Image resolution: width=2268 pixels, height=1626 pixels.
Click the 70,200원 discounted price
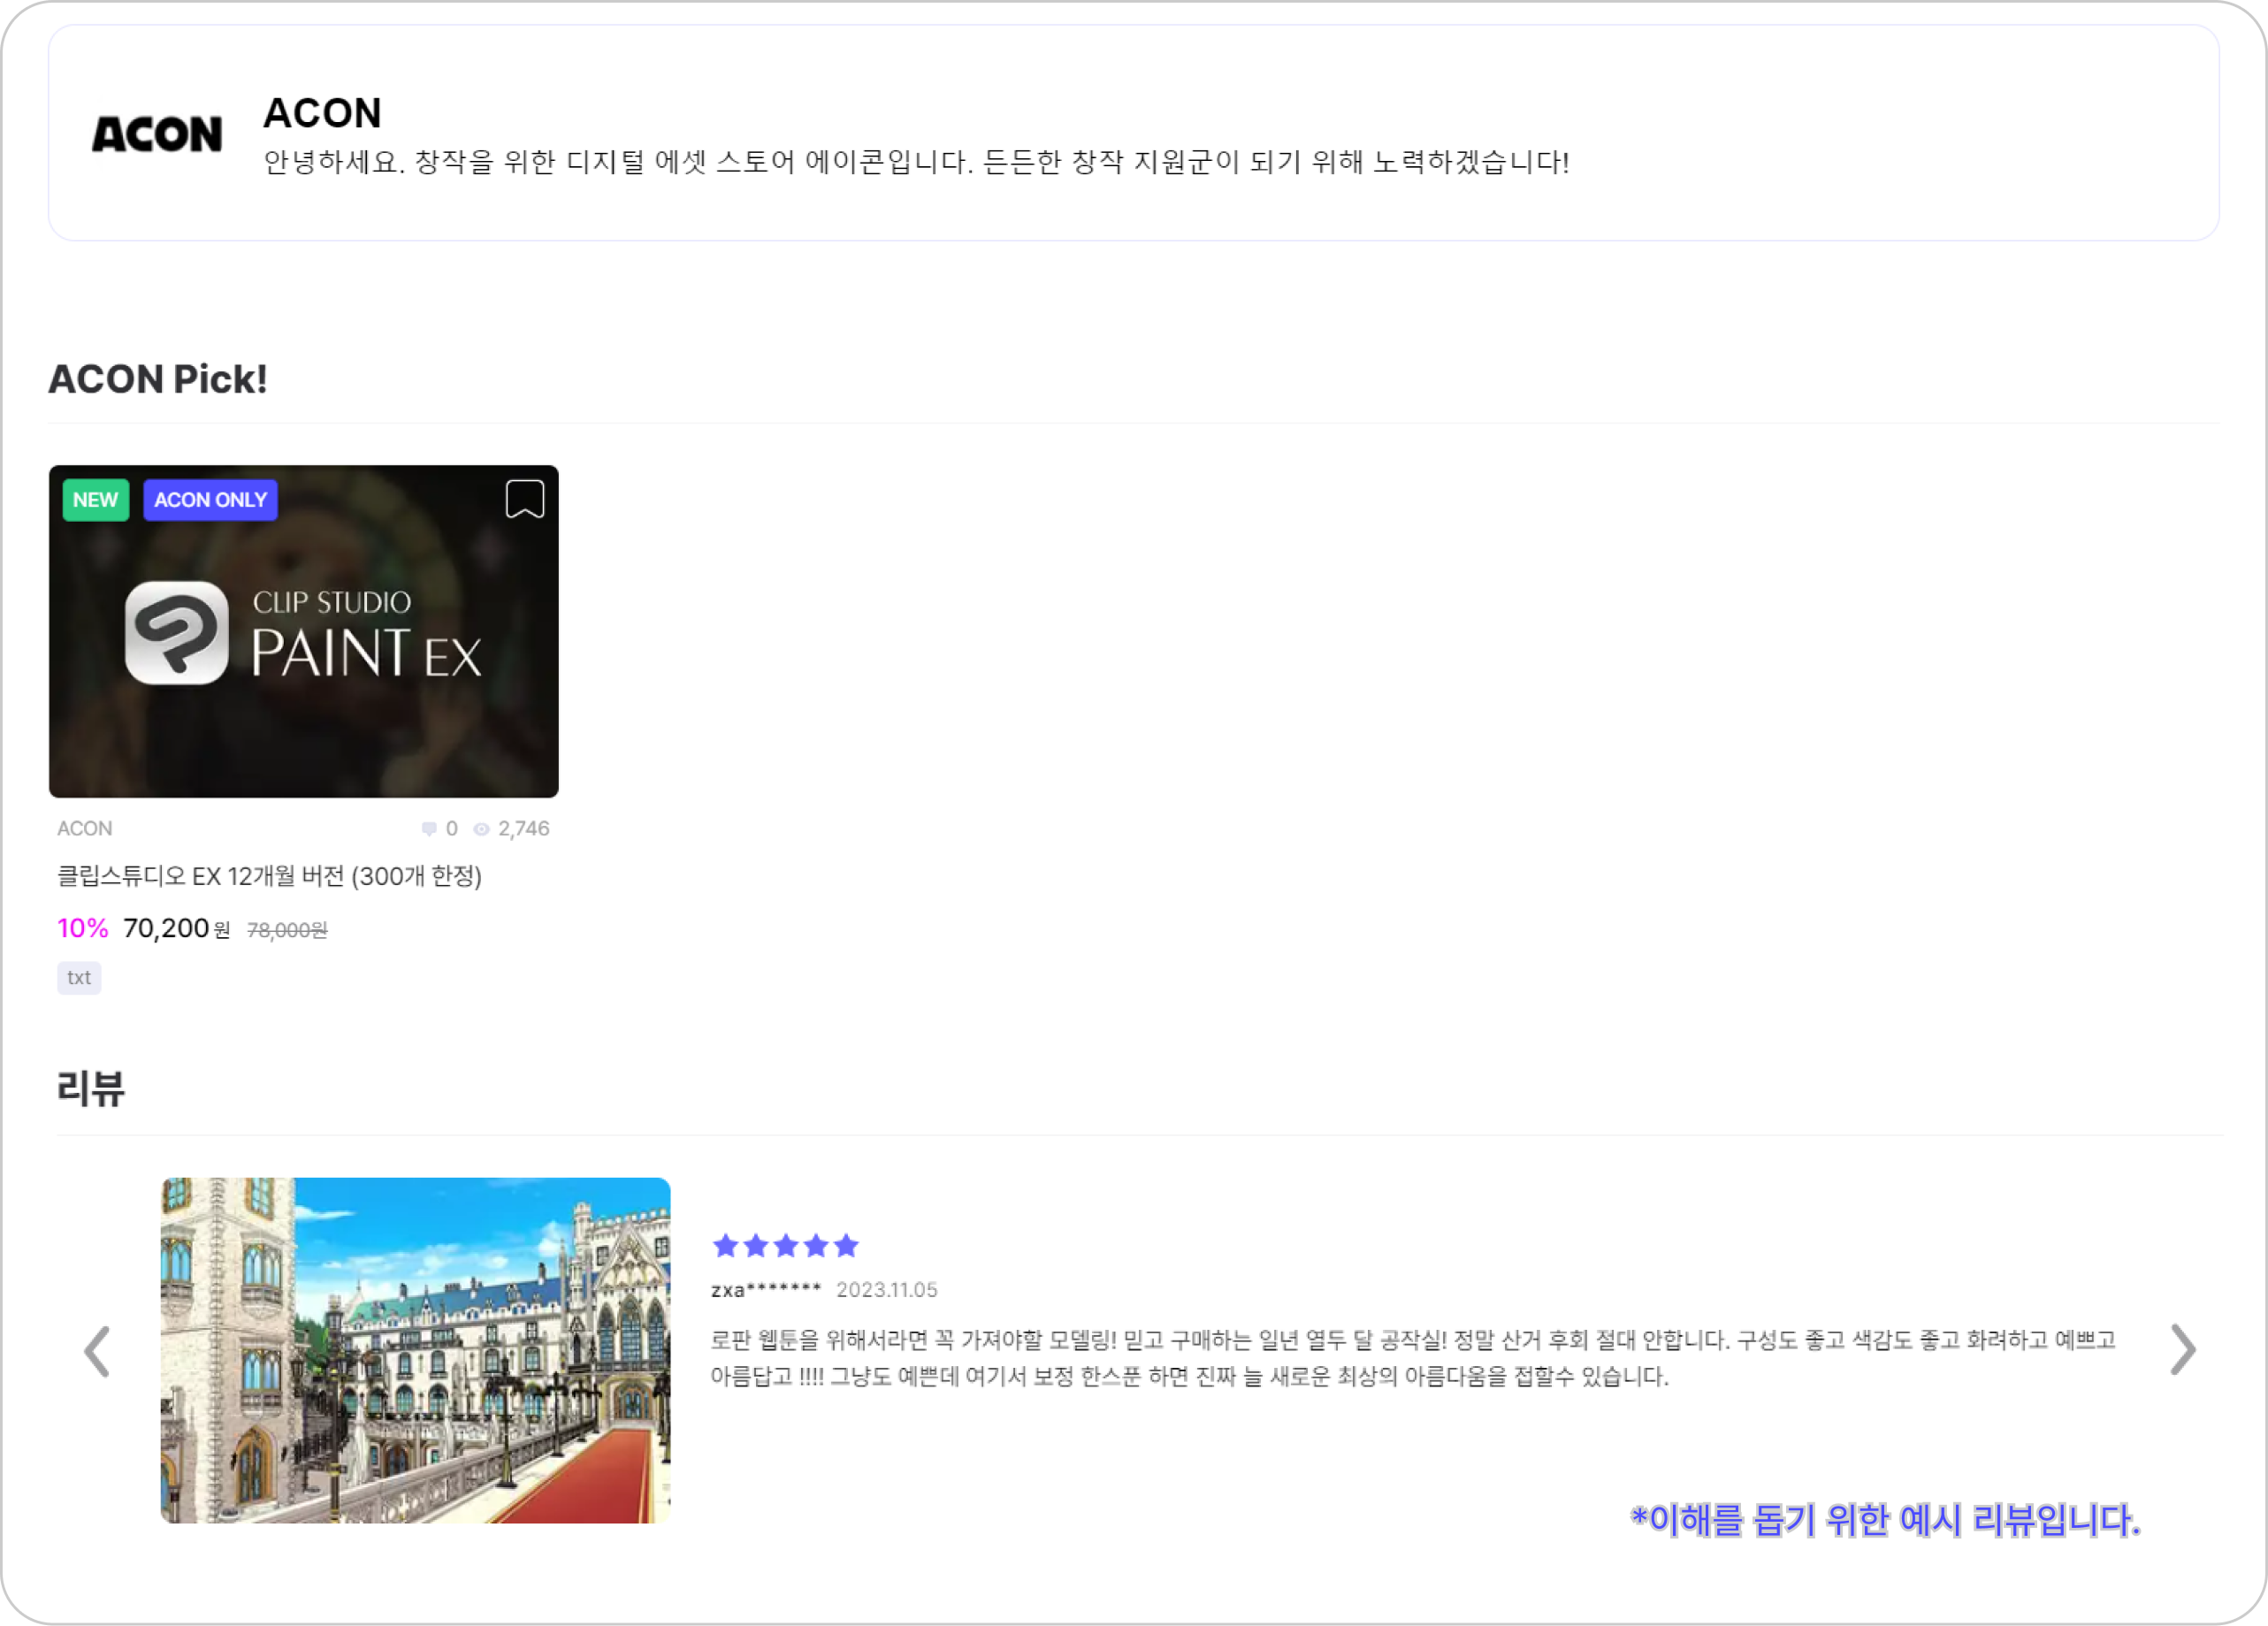pos(176,929)
